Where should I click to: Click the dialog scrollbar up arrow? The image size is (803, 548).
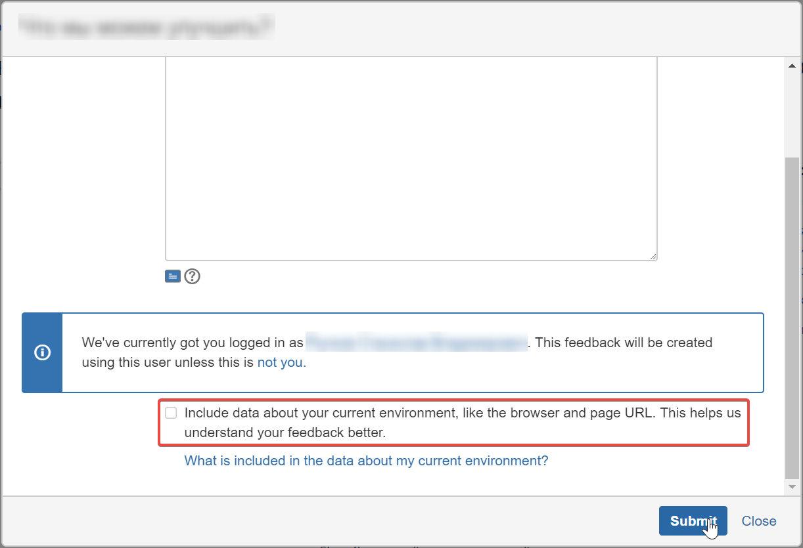click(792, 66)
